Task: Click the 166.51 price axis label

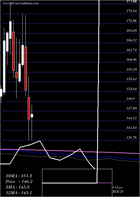Action: click(x=132, y=40)
